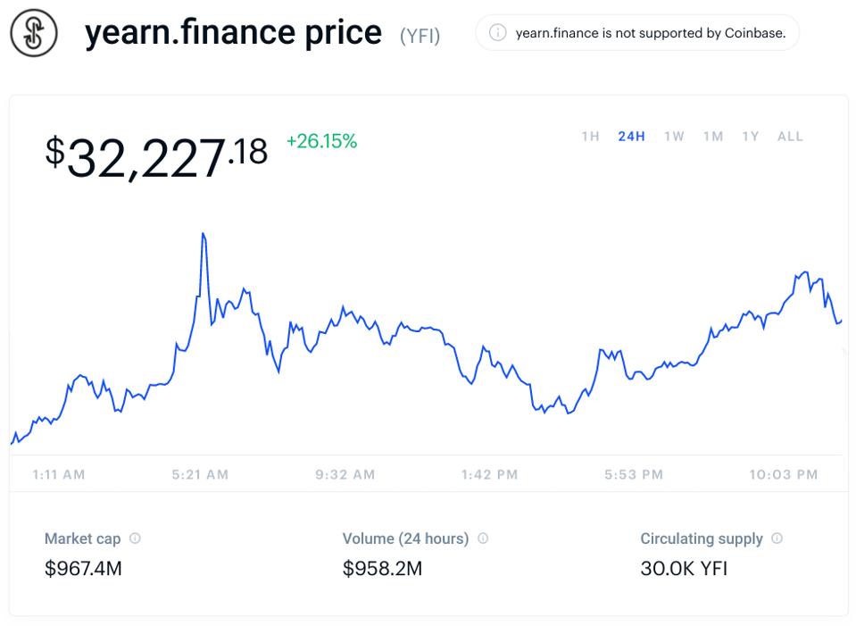
Task: Click the Market cap info icon
Action: tap(136, 538)
